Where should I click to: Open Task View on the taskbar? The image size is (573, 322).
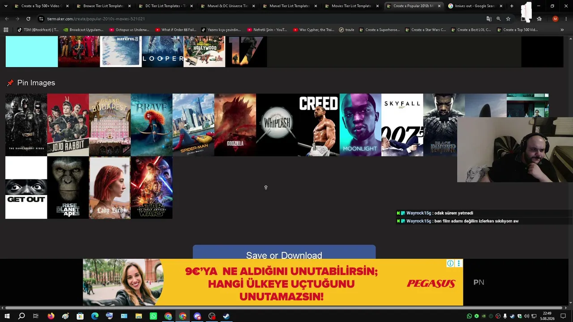pyautogui.click(x=36, y=316)
